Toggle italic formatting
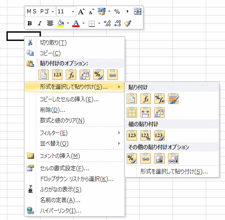 40,23
